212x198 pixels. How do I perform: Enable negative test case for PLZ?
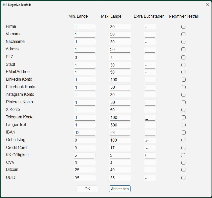click(183, 57)
